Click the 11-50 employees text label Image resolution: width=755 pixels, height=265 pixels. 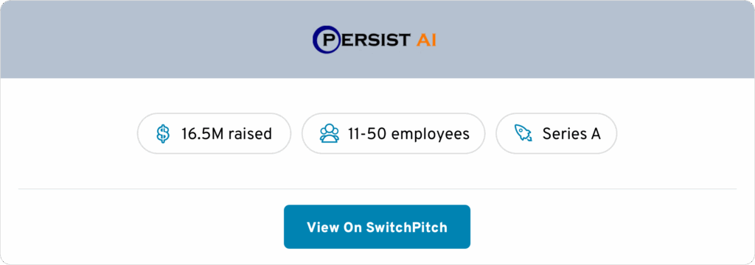tap(408, 134)
